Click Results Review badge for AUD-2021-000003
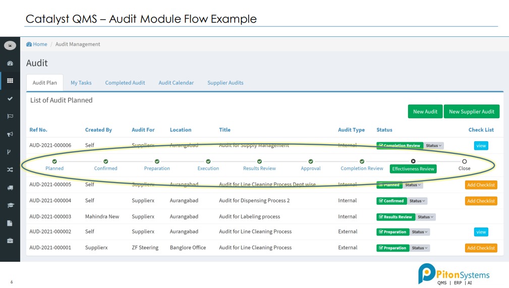Viewport: 509px width, 288px height. (395, 217)
